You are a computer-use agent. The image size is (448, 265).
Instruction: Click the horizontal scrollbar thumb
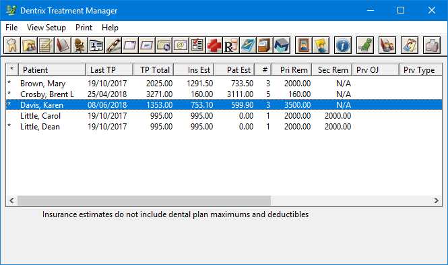[x=144, y=201]
